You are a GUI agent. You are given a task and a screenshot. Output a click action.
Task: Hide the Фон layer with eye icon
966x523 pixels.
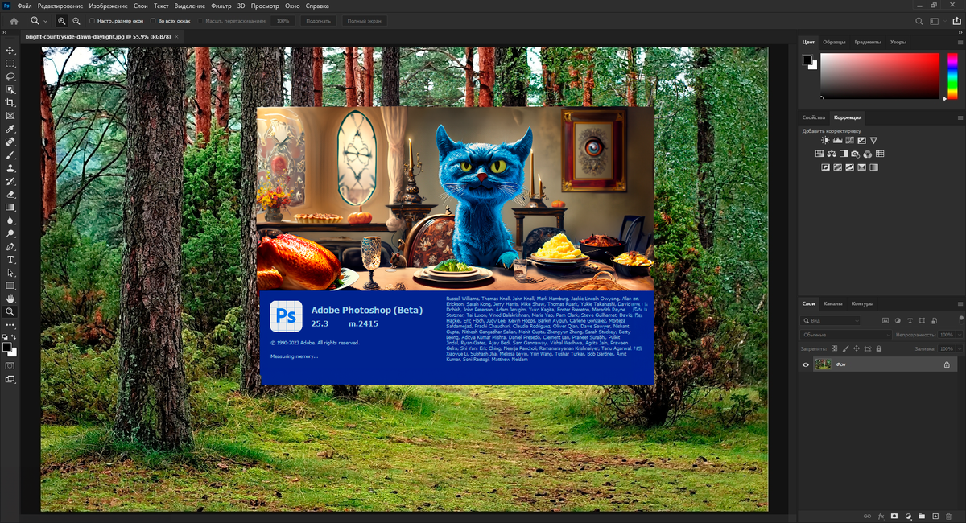pyautogui.click(x=805, y=364)
